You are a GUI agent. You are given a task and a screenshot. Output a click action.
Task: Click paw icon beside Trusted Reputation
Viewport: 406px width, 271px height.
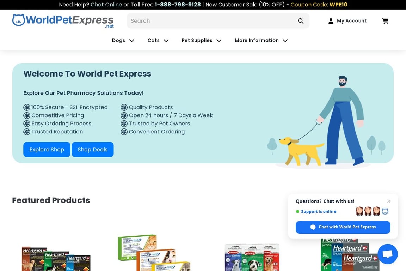(27, 132)
